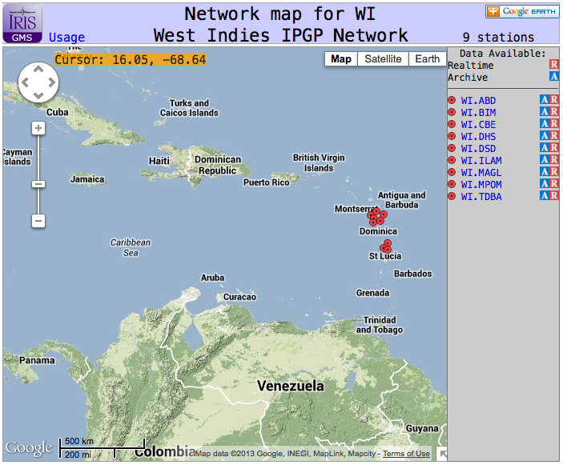Open the Google Earth button
Viewport: 563px width, 465px height.
pyautogui.click(x=522, y=11)
